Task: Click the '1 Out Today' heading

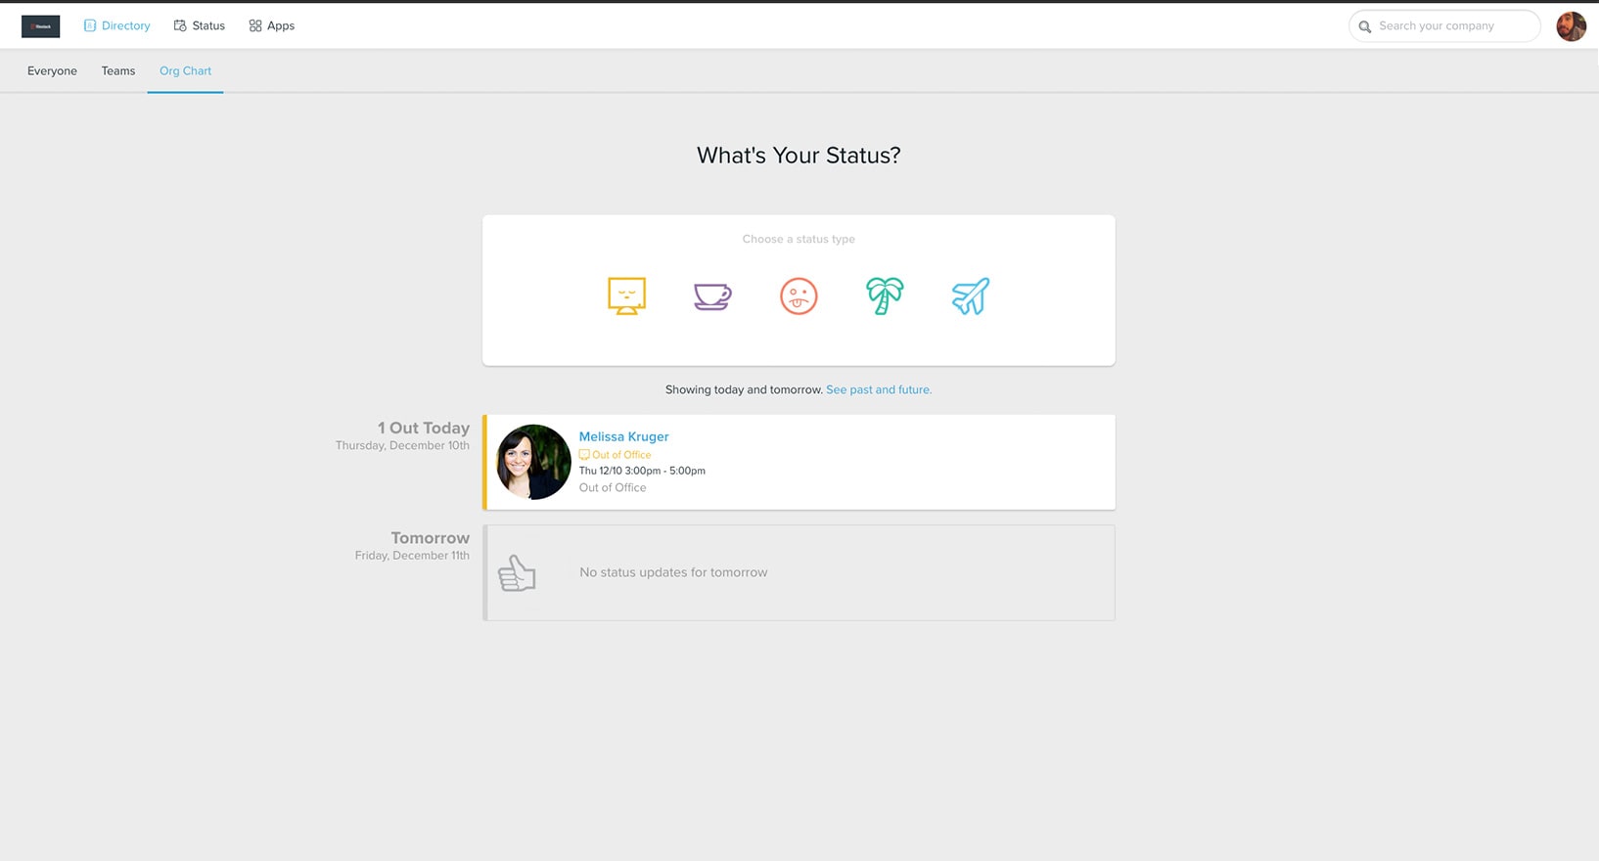Action: [x=424, y=428]
